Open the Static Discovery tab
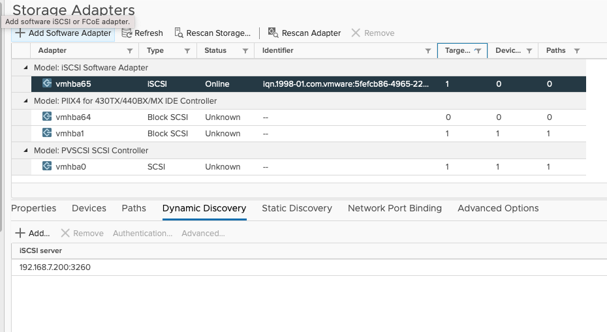This screenshot has width=607, height=332. [297, 208]
